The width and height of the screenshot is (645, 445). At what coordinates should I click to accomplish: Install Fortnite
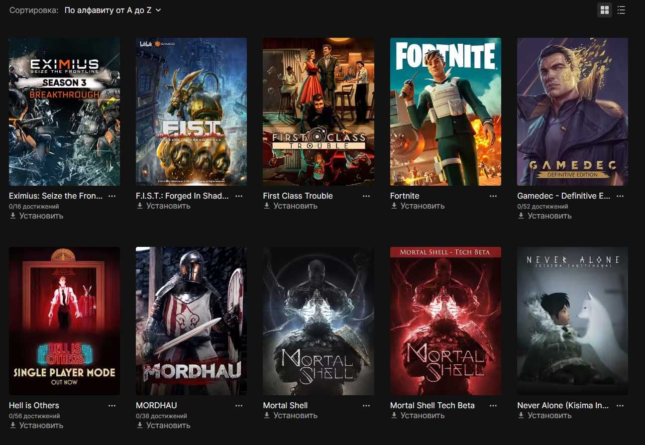418,206
